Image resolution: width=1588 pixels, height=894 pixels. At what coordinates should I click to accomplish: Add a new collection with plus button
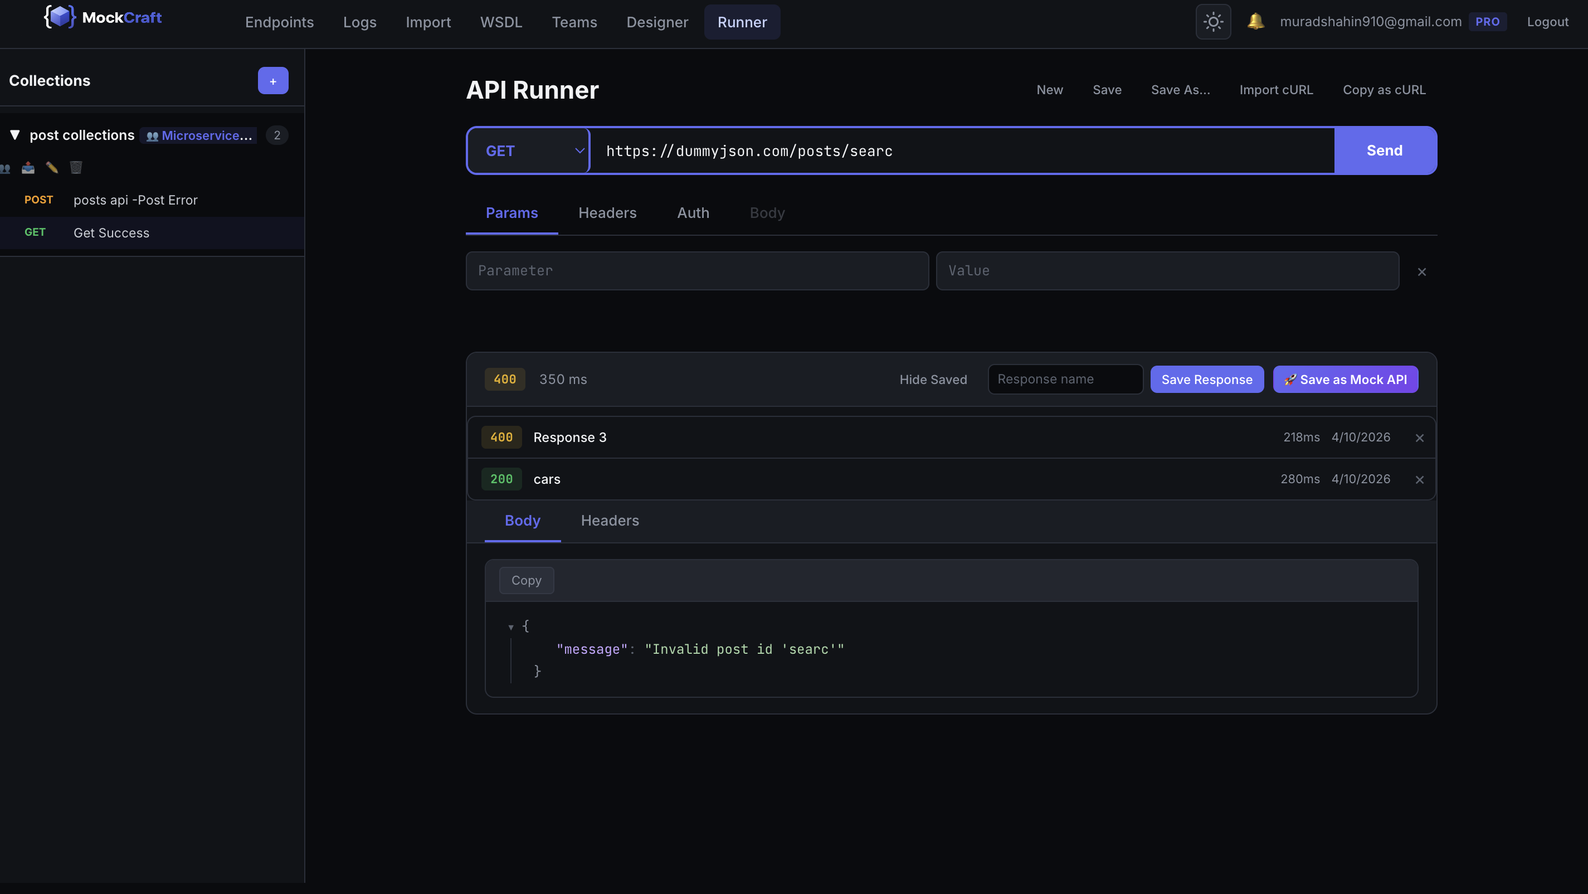272,81
